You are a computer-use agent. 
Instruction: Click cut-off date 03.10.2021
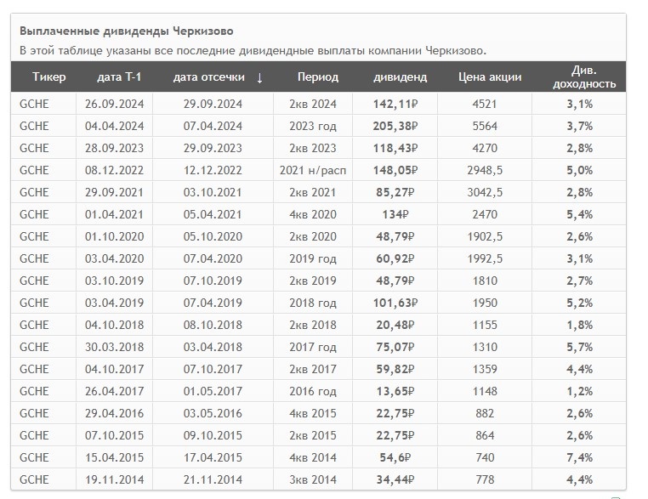pos(213,192)
